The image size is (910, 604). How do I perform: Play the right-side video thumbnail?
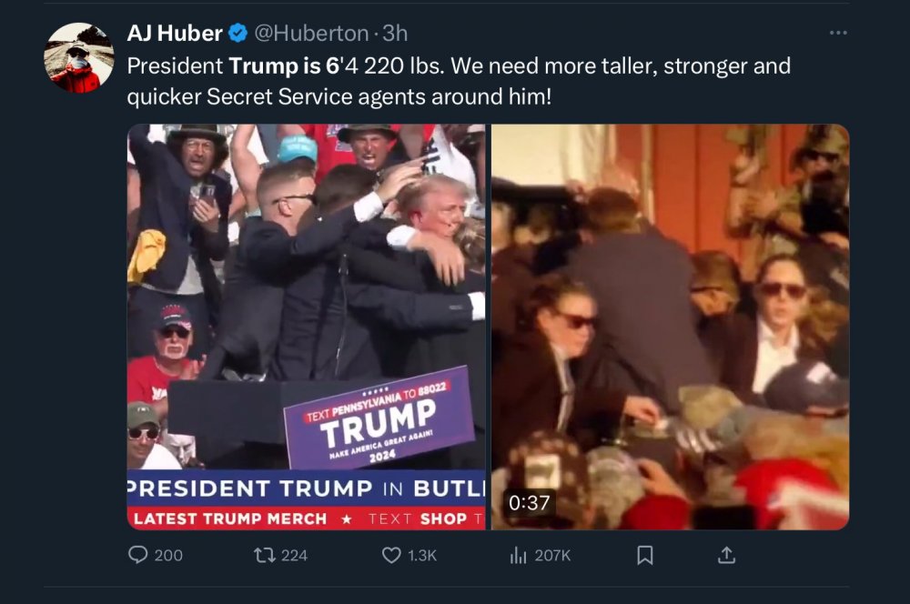click(x=671, y=327)
